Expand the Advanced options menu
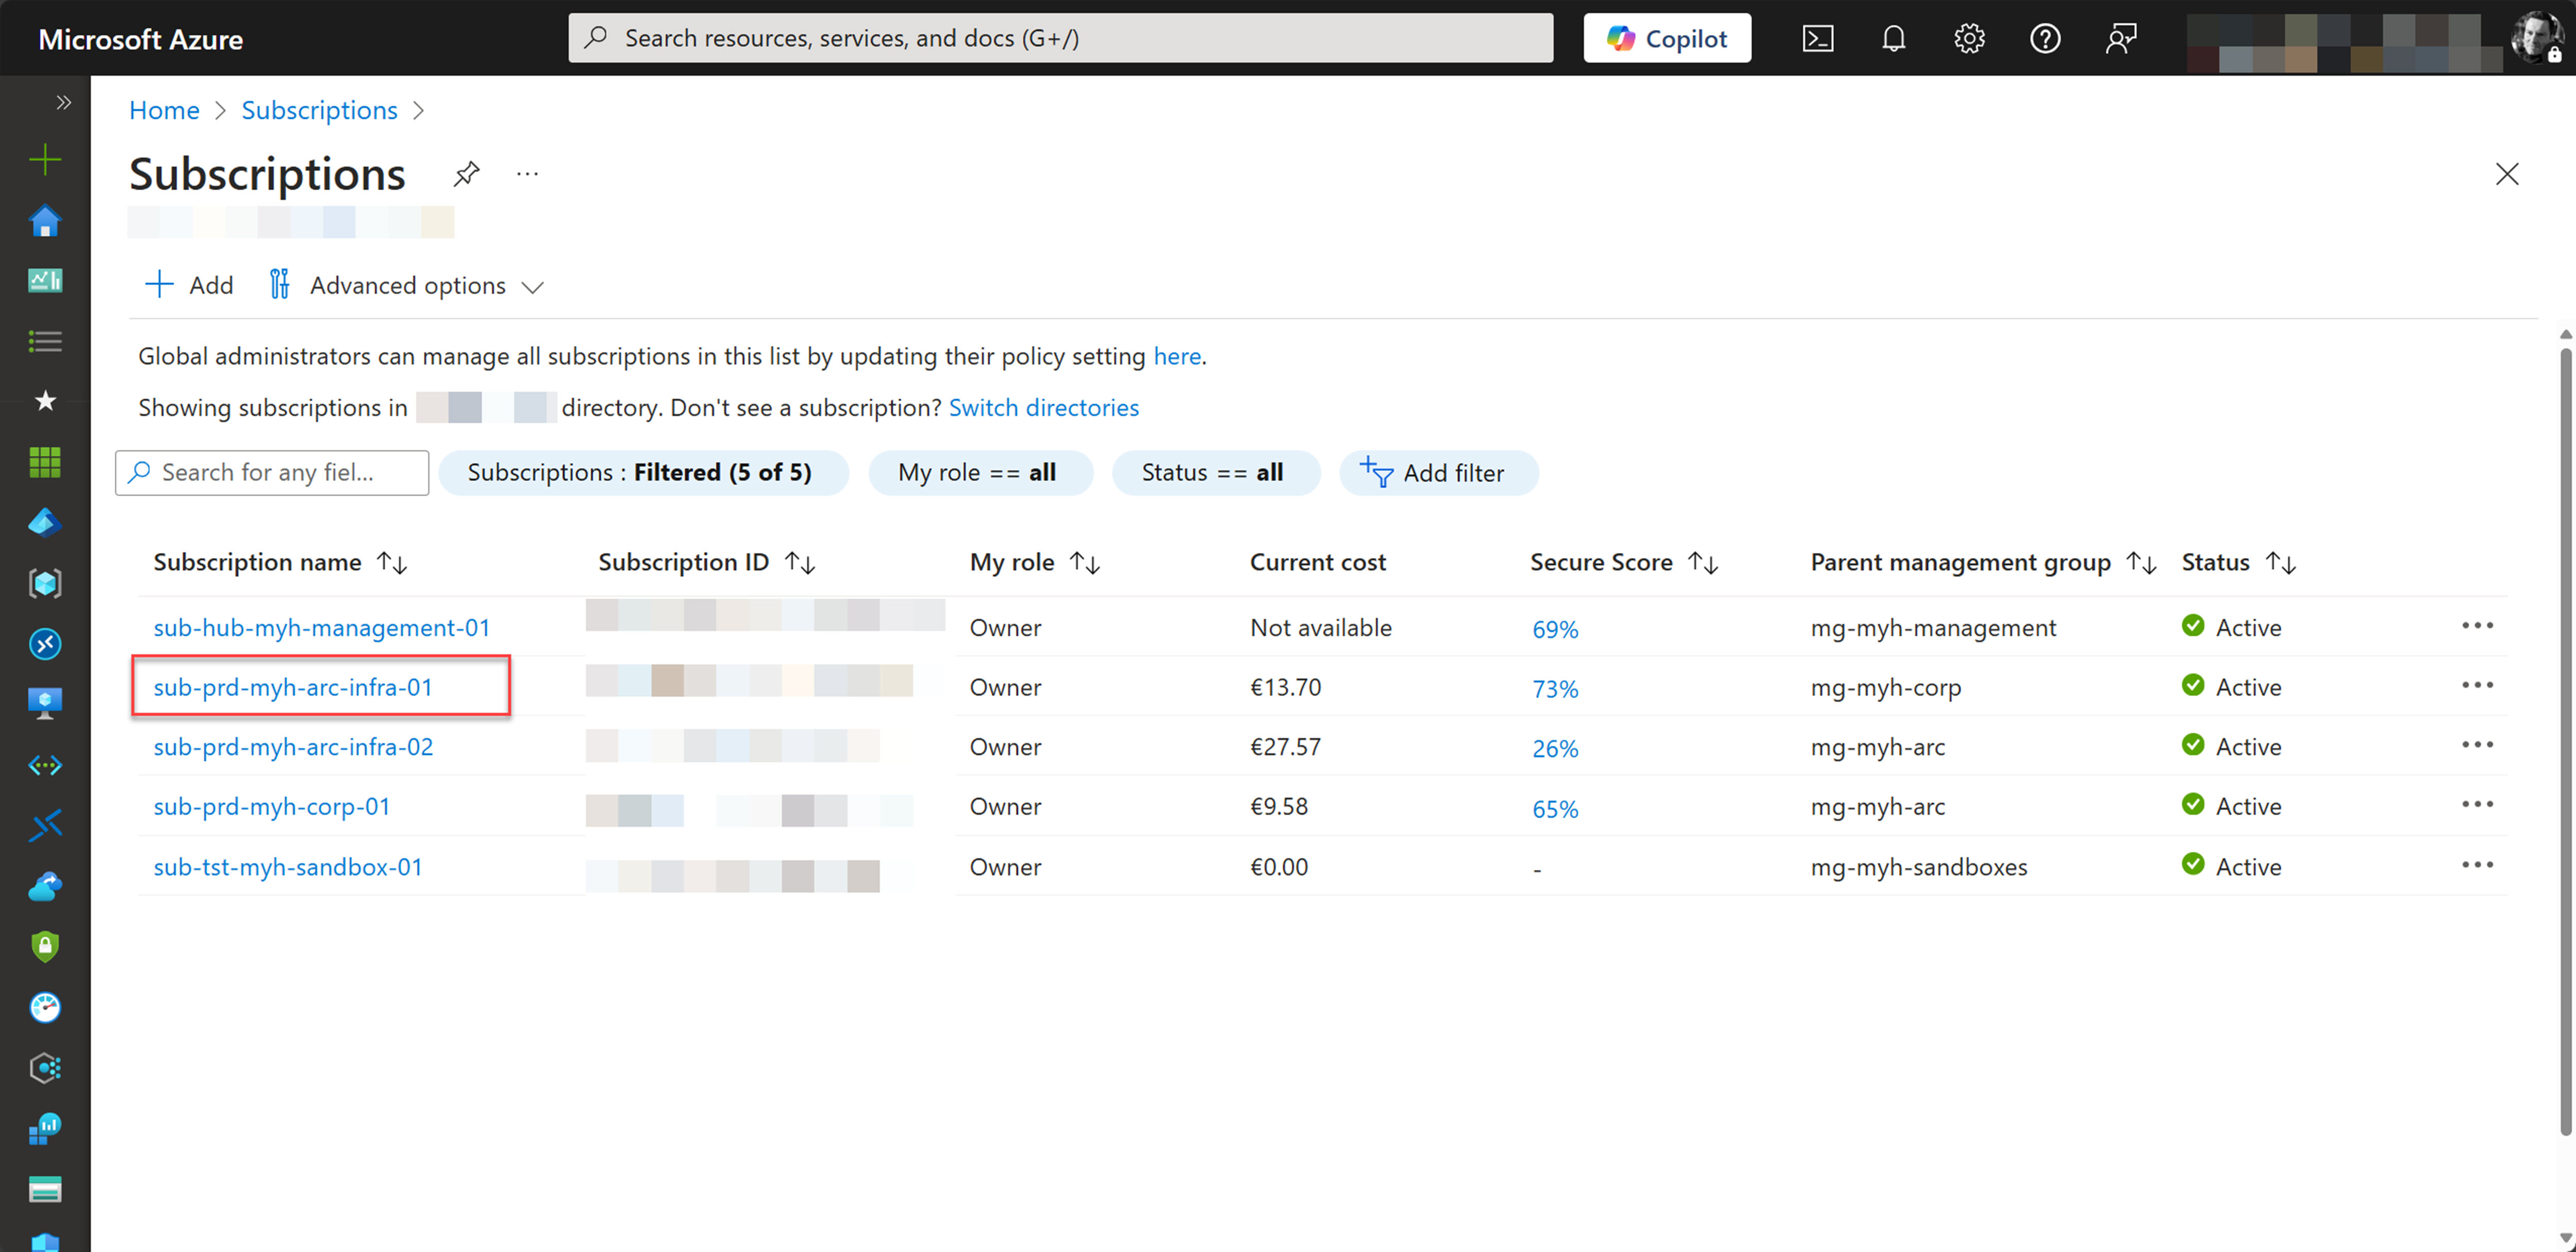Screen dimensions: 2576x1252 pyautogui.click(x=406, y=285)
